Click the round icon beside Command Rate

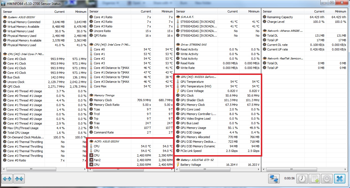[91, 132]
